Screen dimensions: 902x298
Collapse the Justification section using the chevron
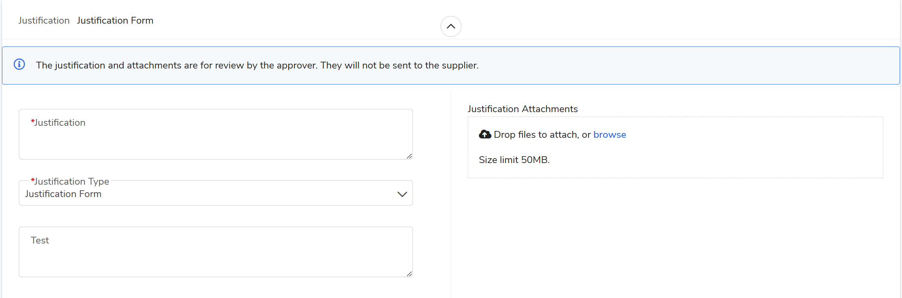coord(451,26)
